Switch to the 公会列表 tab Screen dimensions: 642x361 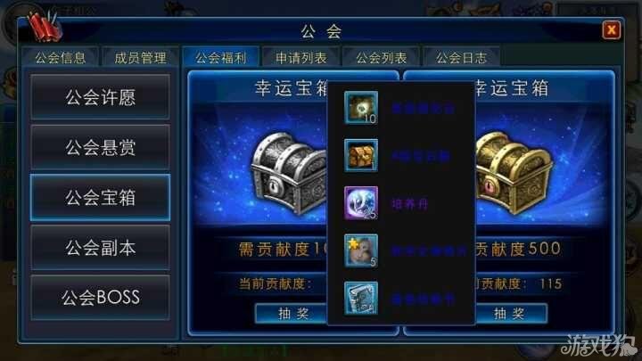(x=382, y=58)
